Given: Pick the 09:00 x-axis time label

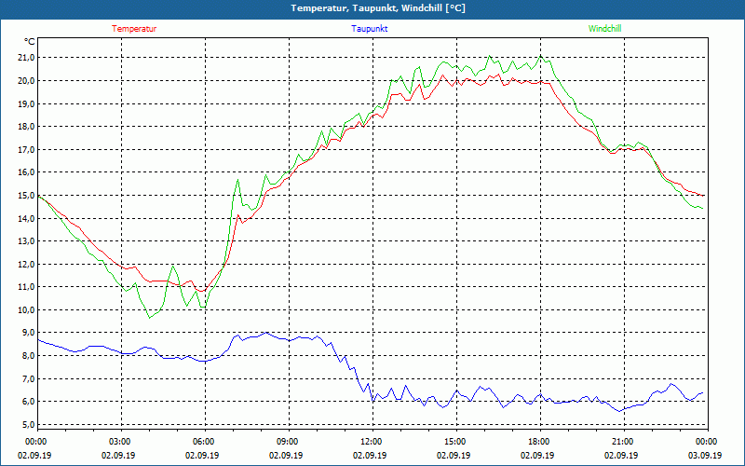Looking at the screenshot, I should [288, 442].
